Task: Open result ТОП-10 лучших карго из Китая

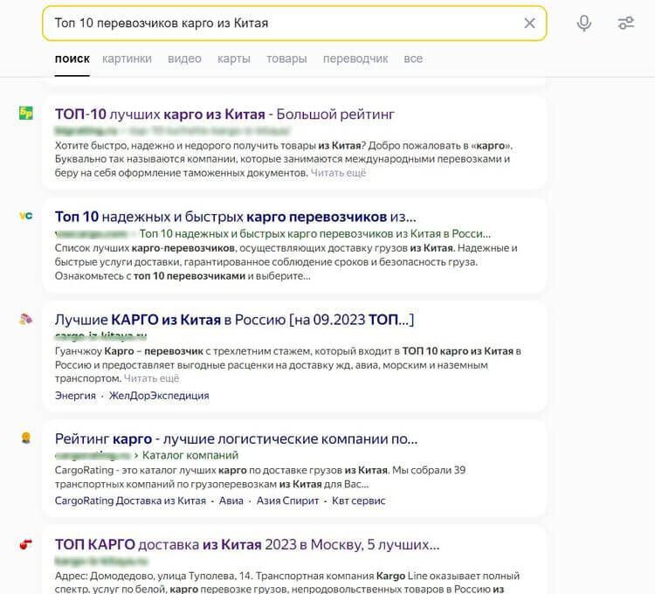Action: coord(224,114)
